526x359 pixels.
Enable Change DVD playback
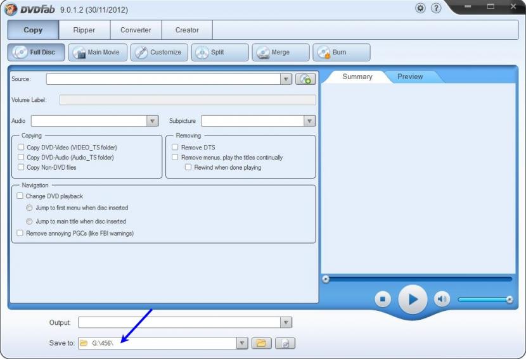(x=20, y=196)
